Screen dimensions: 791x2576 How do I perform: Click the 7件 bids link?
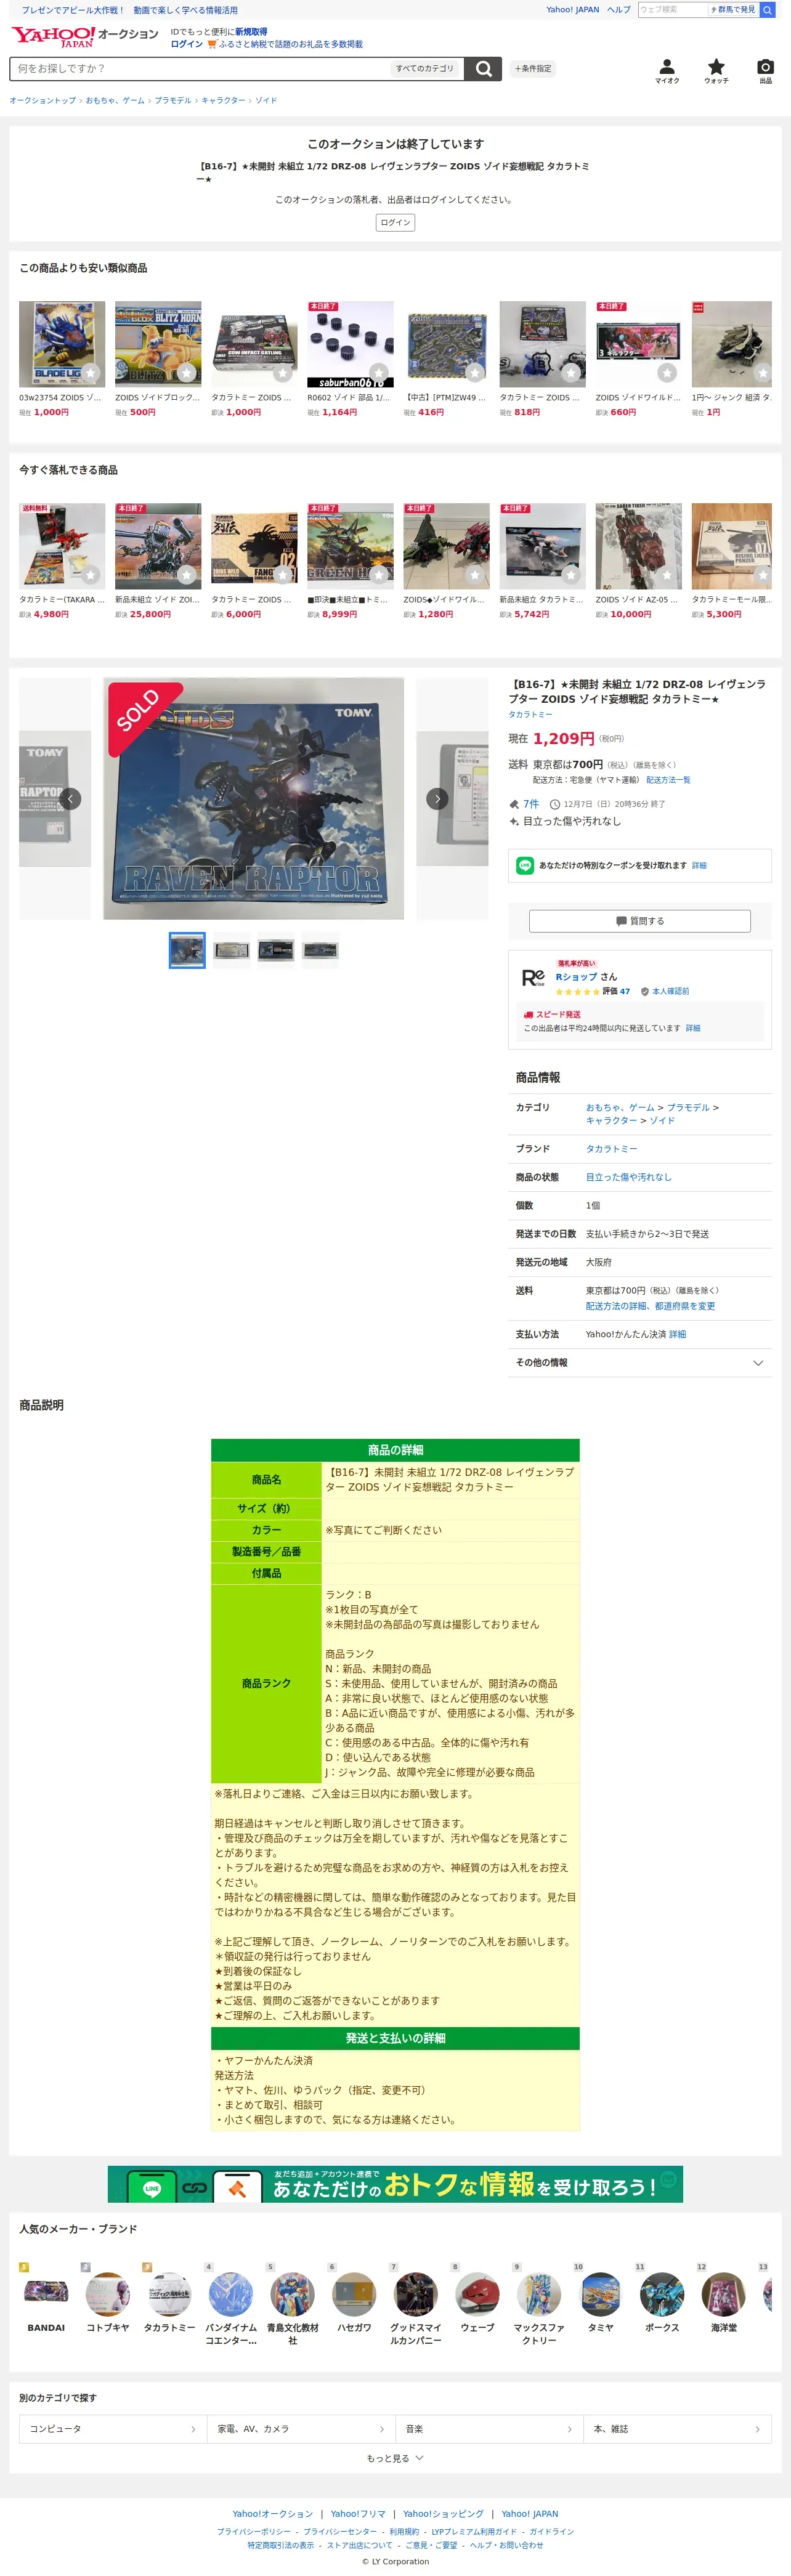pyautogui.click(x=531, y=804)
